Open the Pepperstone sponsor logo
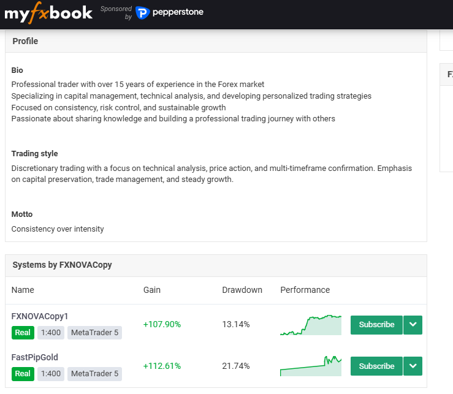 169,12
